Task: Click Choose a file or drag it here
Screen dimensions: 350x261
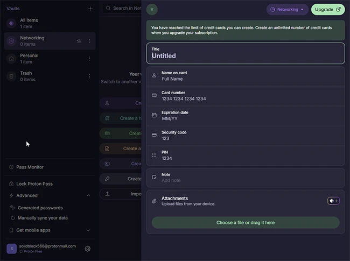Action: click(245, 222)
